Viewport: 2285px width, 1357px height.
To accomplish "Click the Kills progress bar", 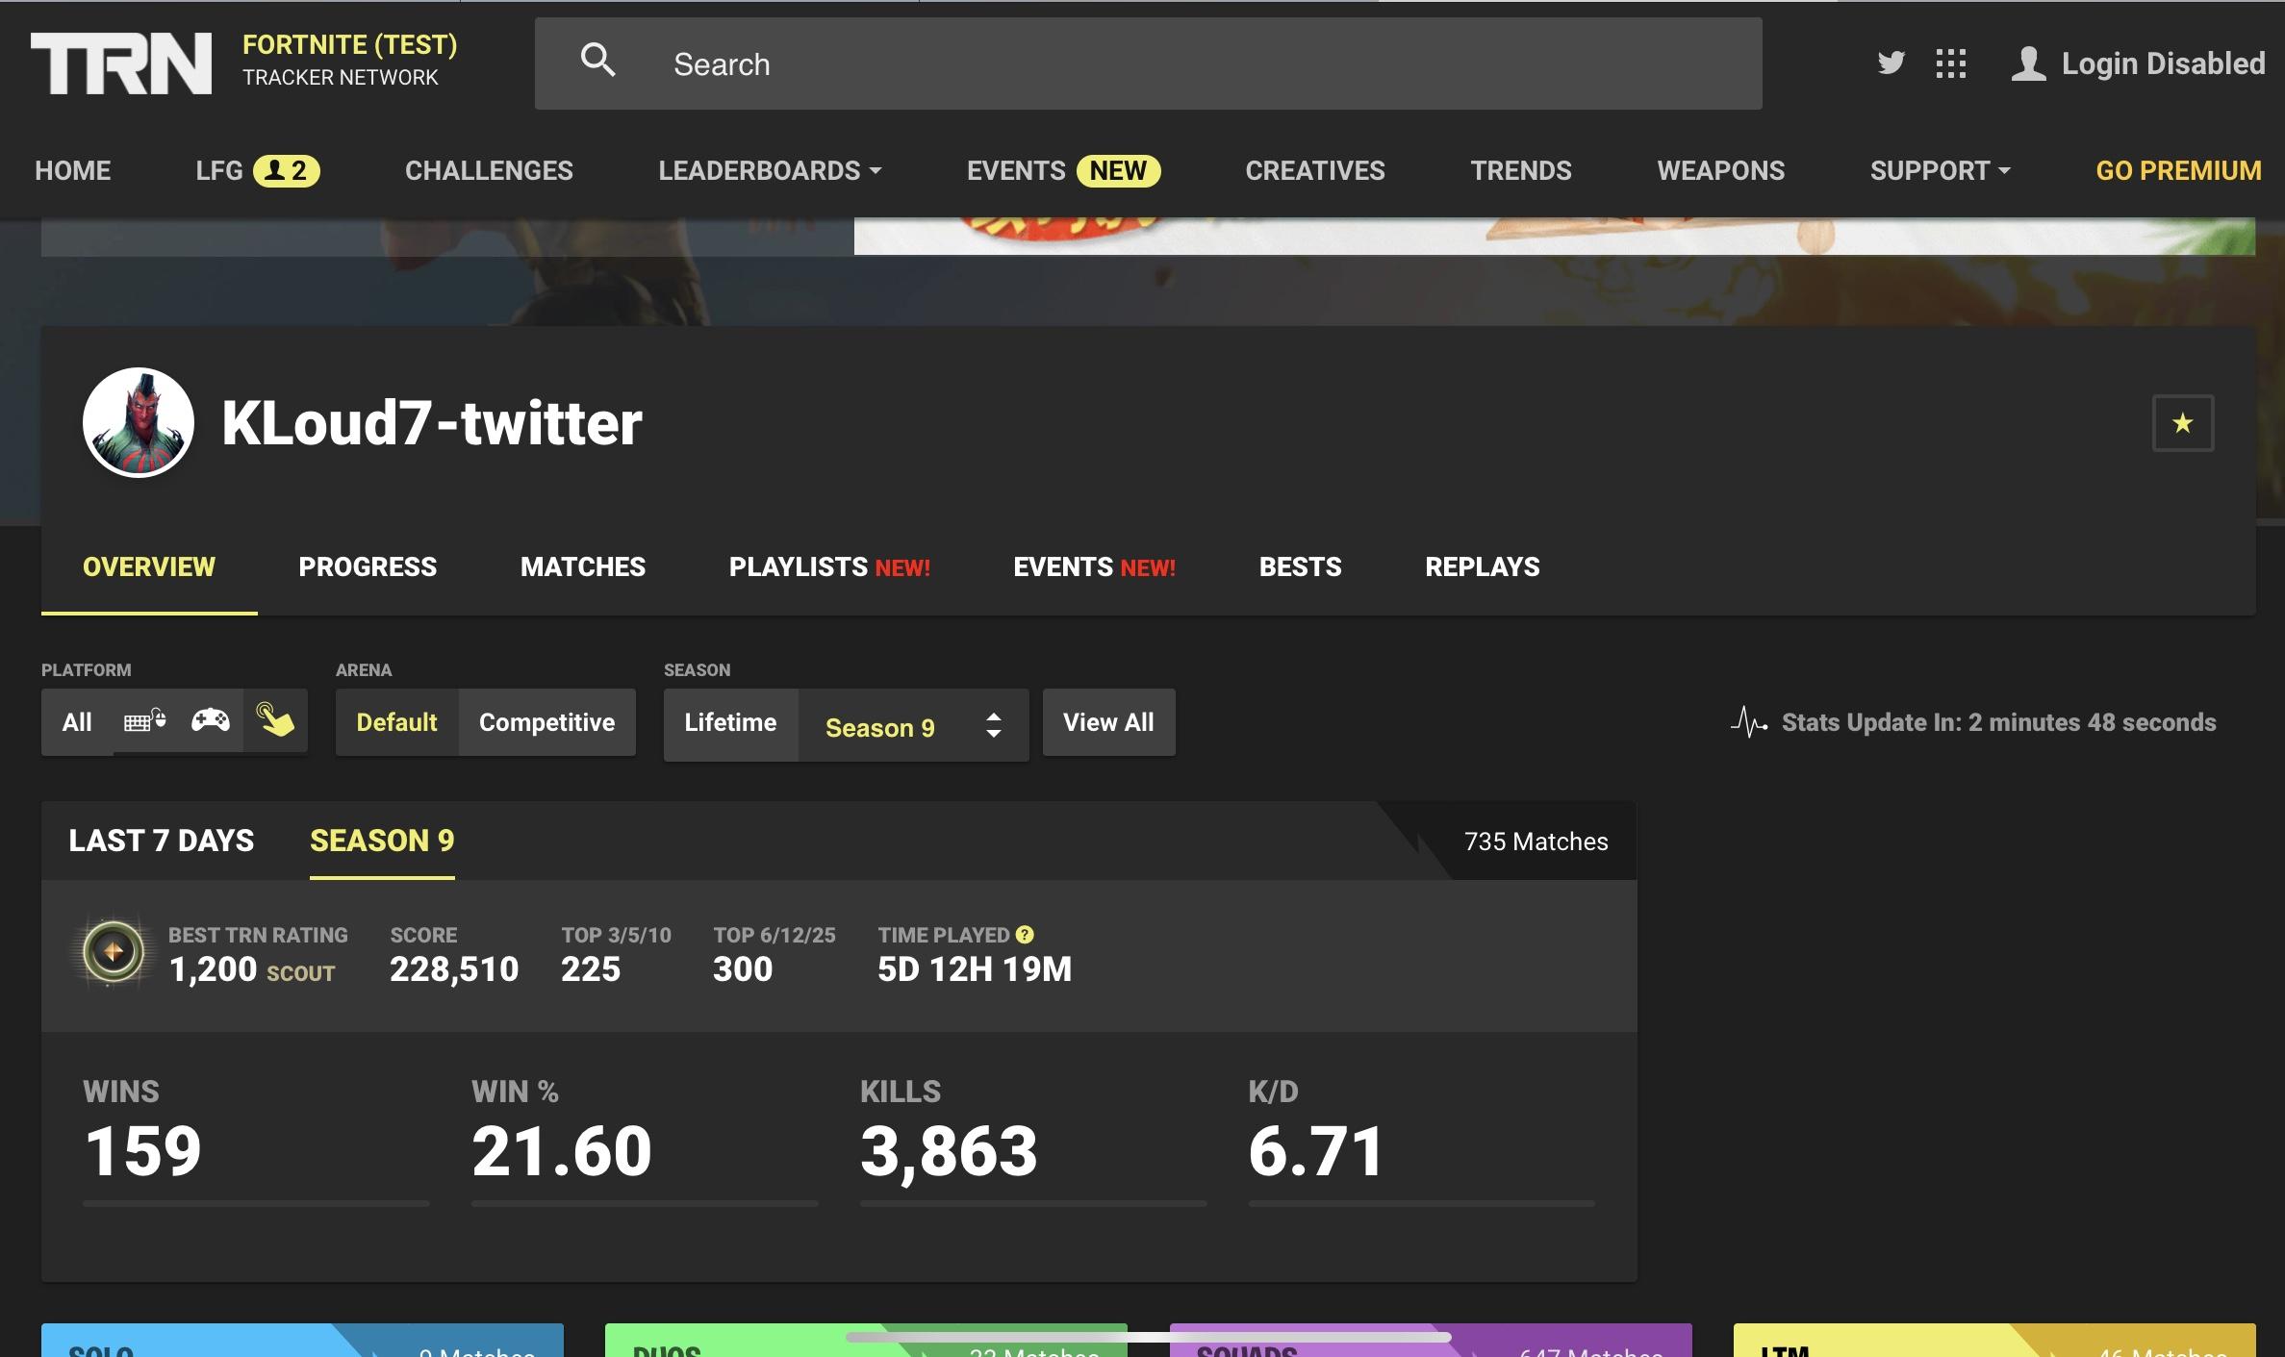I will [x=1033, y=1203].
